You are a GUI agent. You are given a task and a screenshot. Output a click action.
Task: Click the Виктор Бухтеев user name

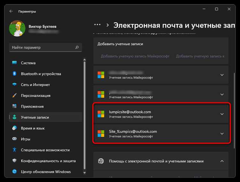point(42,27)
